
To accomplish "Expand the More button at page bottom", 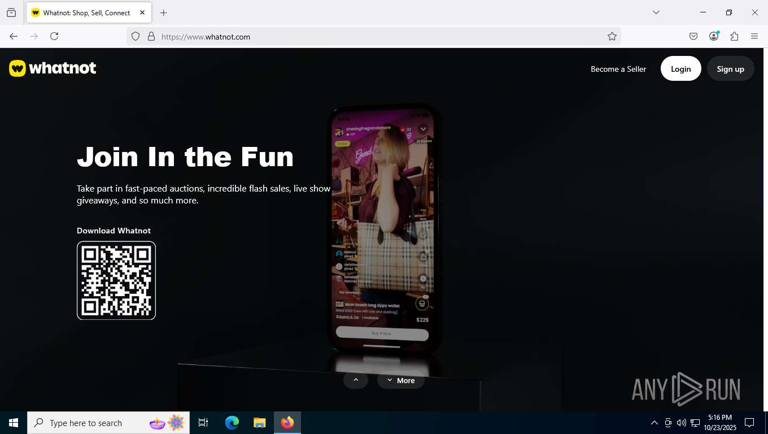I will [x=401, y=380].
